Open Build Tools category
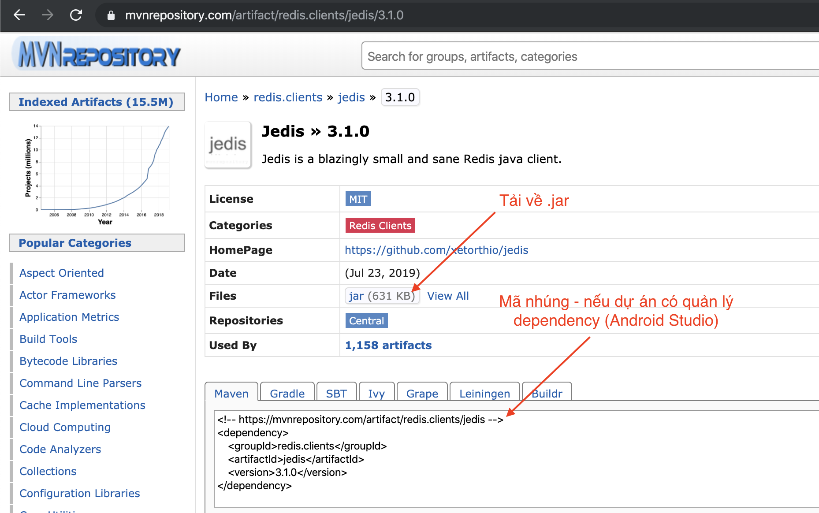The height and width of the screenshot is (513, 819). (48, 339)
